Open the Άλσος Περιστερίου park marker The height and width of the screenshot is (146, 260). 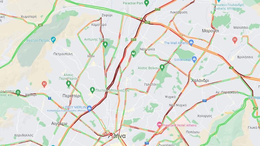[x=68, y=84]
